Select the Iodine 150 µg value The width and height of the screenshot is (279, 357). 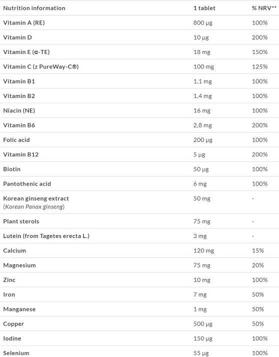[202, 338]
